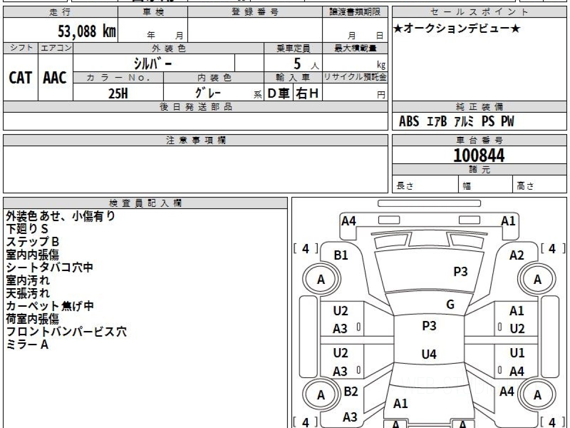570x428 pixels.
Task: Click the 外装色あせ、小傷有り note line
Action: (61, 216)
